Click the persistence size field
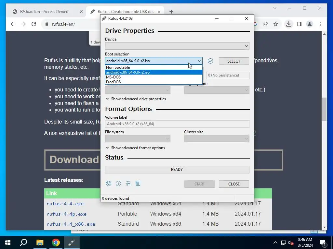The image size is (333, 249). (x=228, y=75)
